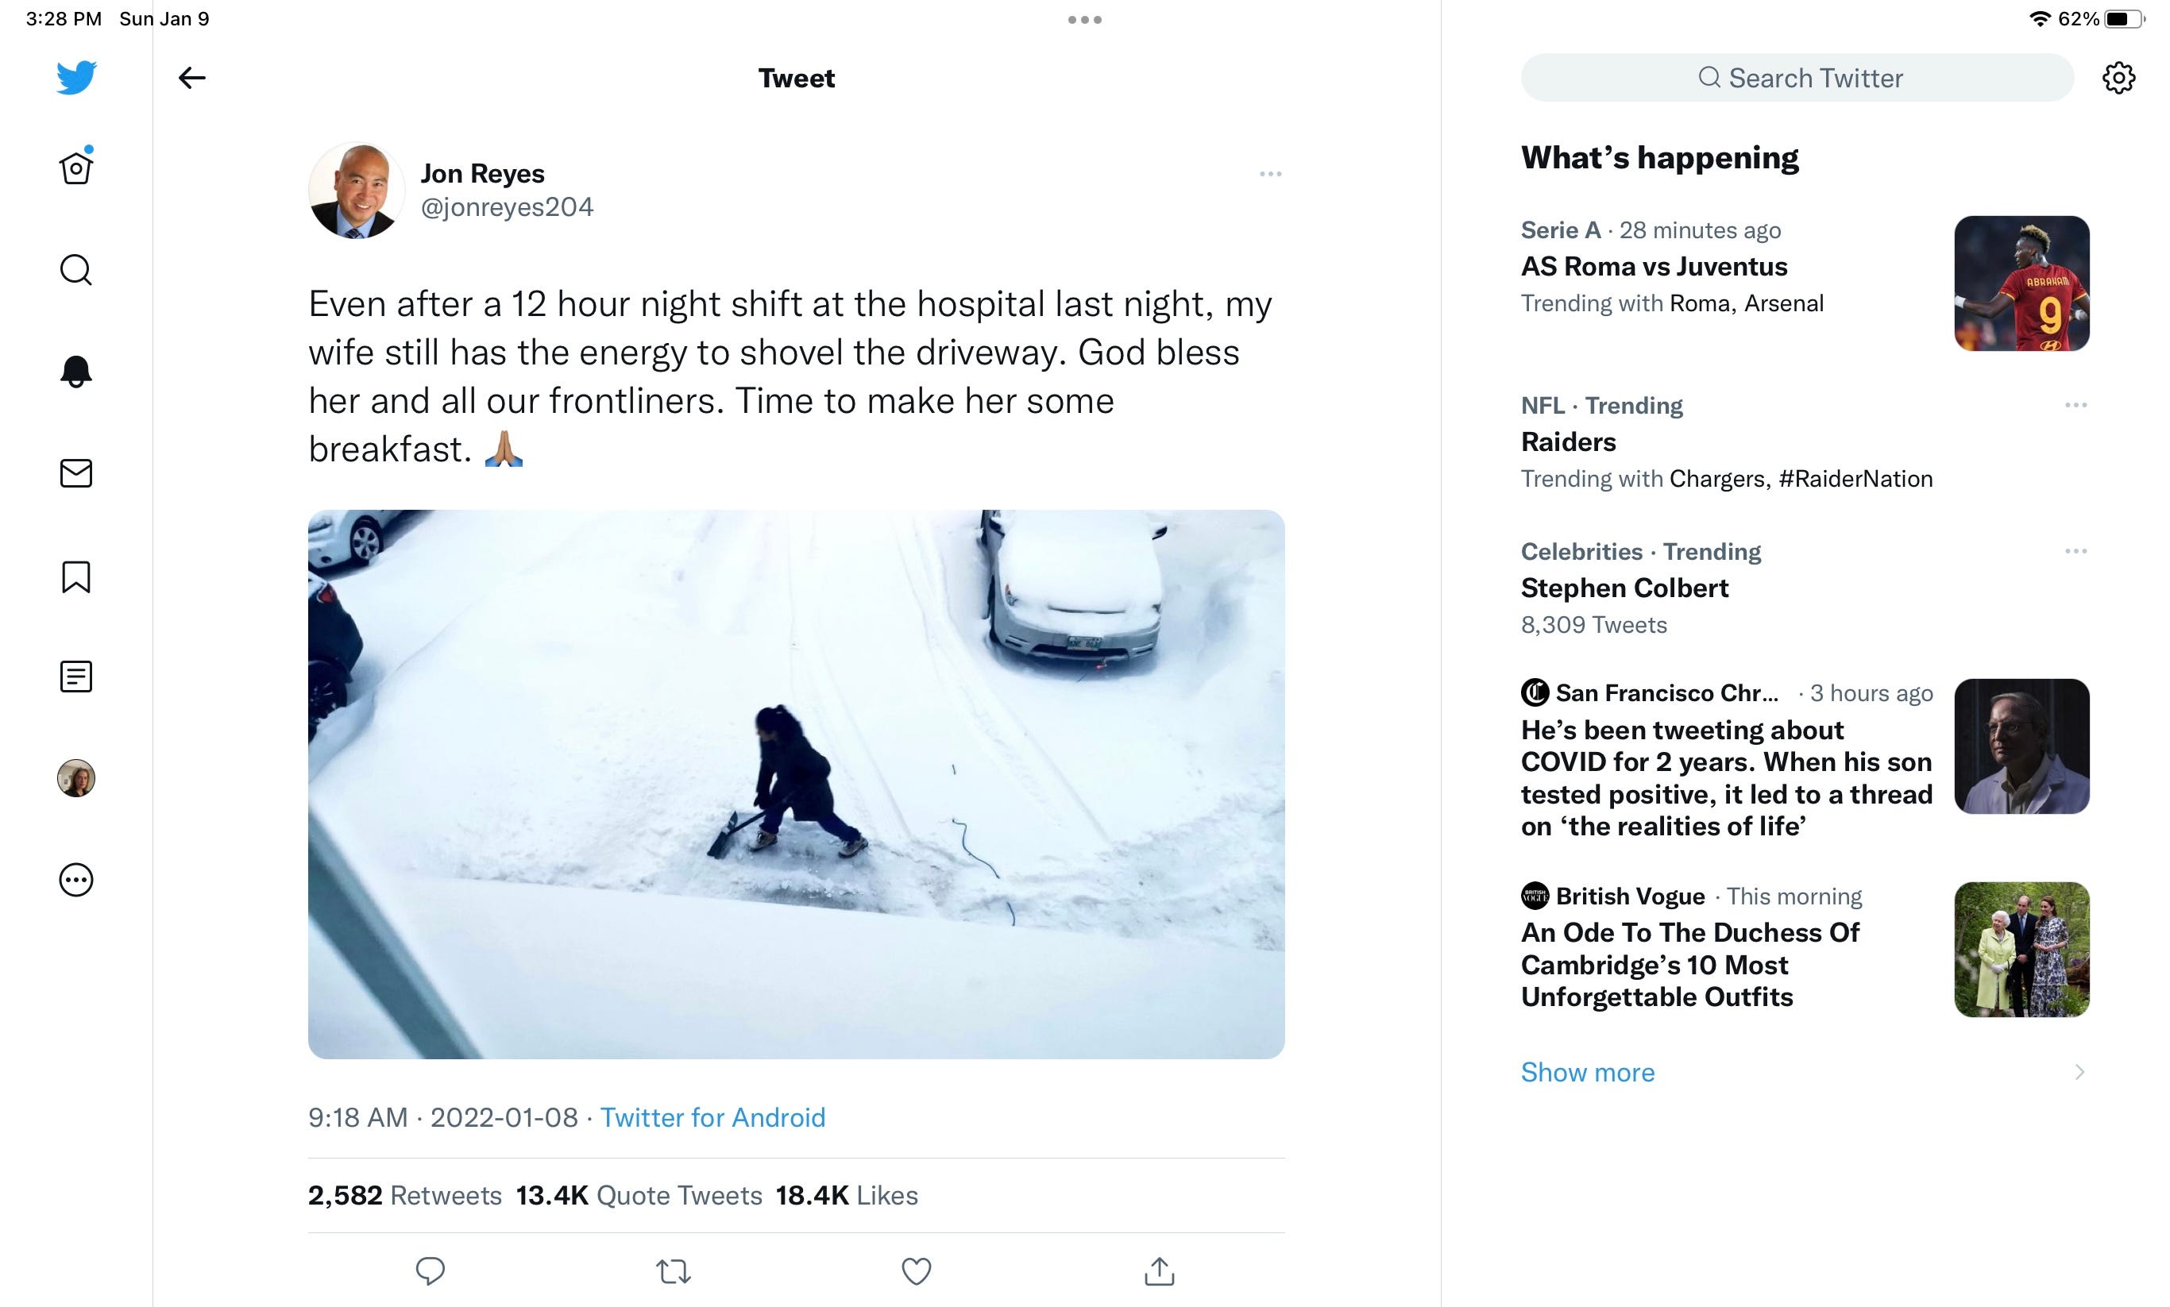View the 2,582 Retweets list
Screen dimensions: 2170x1307
pos(405,1195)
